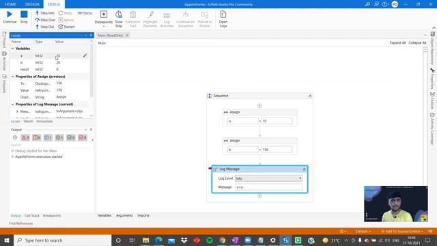Close the Main (ReadOnly) tab

tap(127, 35)
